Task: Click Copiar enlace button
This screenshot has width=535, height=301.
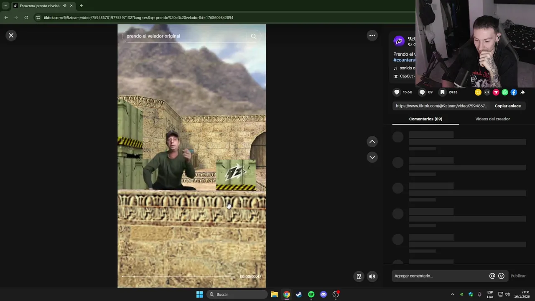Action: [508, 106]
